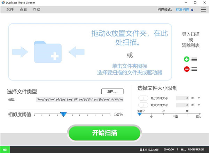Open the 标准扫描 scan mode dropdown

tap(184, 10)
